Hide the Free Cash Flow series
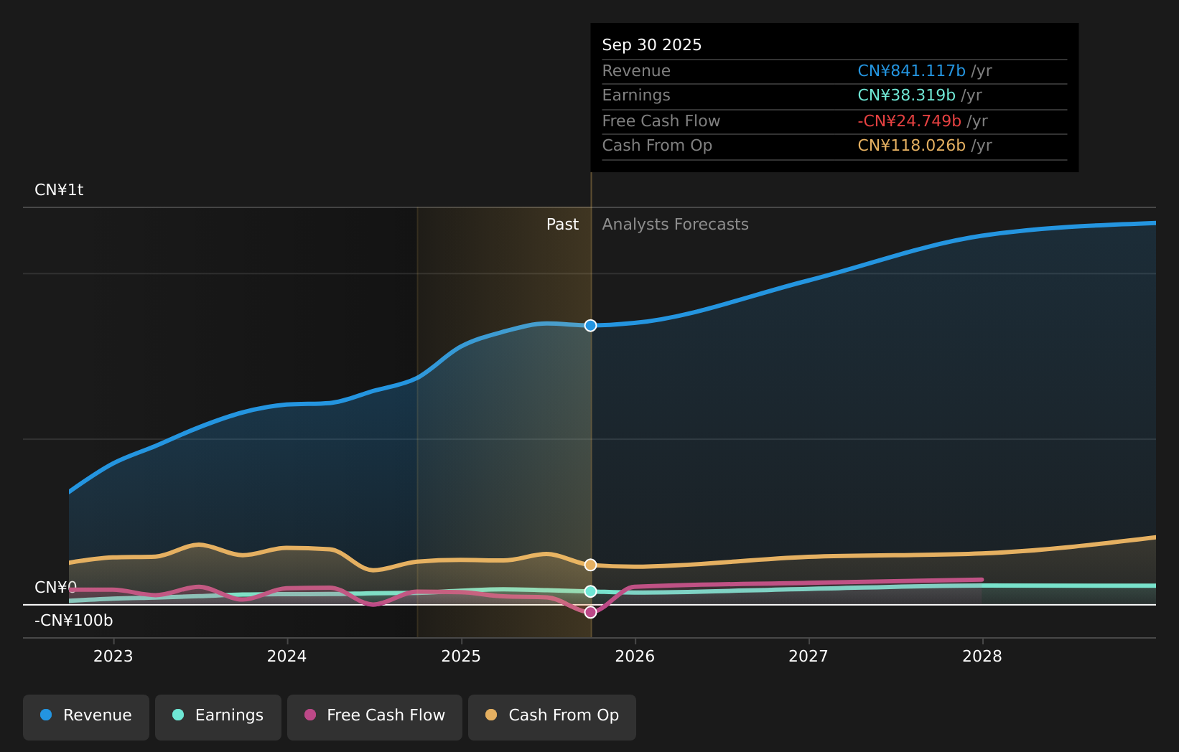This screenshot has width=1179, height=752. (375, 716)
